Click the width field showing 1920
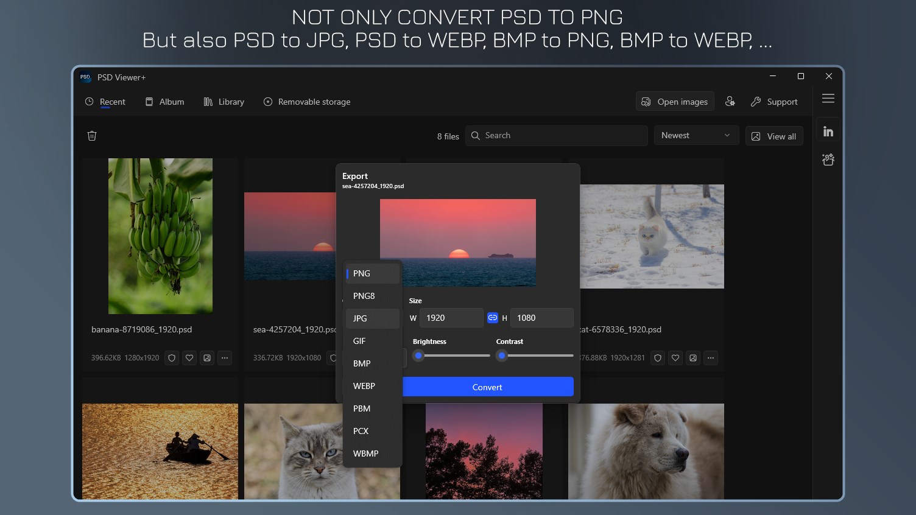916x515 pixels. [x=451, y=318]
